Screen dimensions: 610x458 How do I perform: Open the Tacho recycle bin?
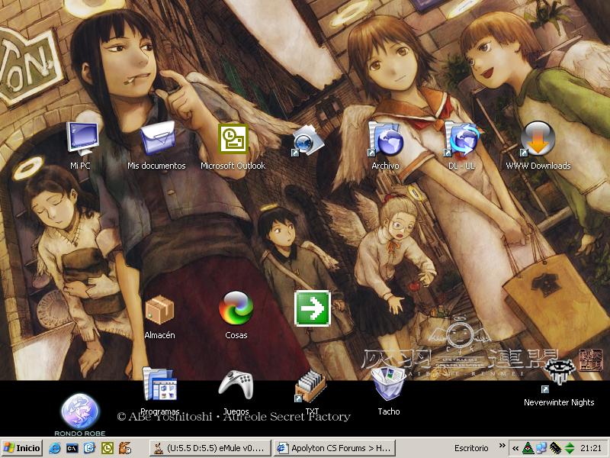(x=388, y=384)
